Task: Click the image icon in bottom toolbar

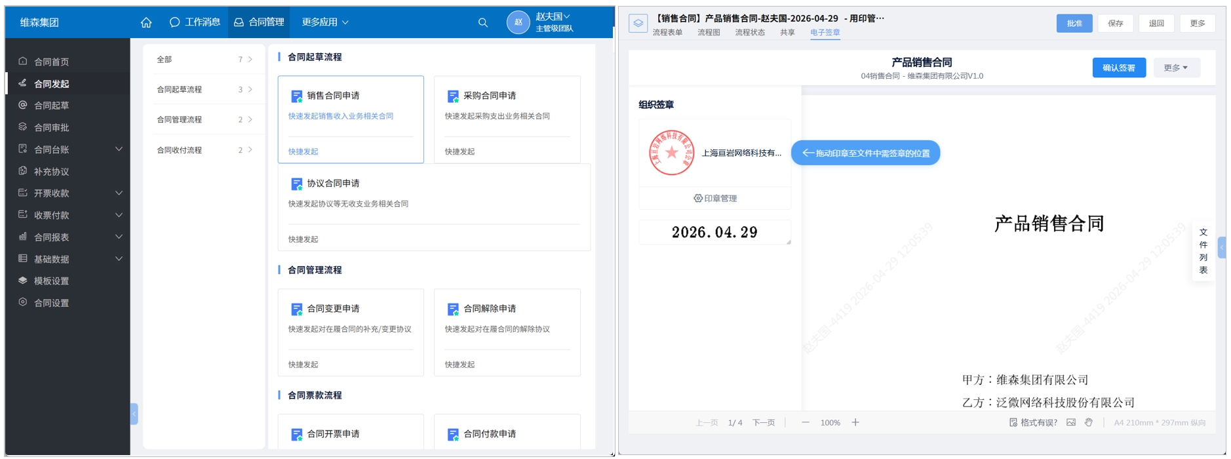Action: [1071, 422]
